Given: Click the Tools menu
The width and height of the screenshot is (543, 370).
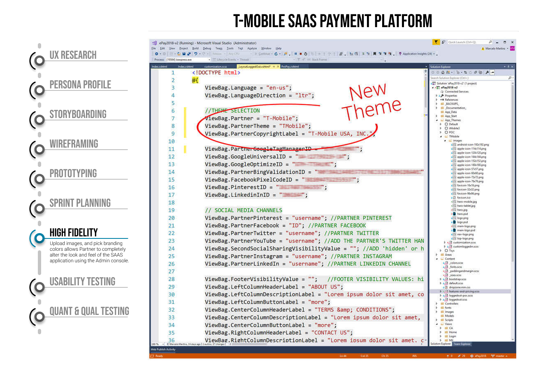Looking at the screenshot, I should point(230,48).
